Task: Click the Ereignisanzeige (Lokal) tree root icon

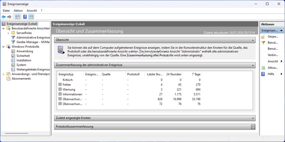Action: tap(4, 24)
